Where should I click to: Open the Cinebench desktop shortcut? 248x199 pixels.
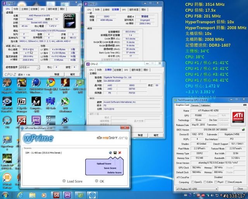(36, 86)
